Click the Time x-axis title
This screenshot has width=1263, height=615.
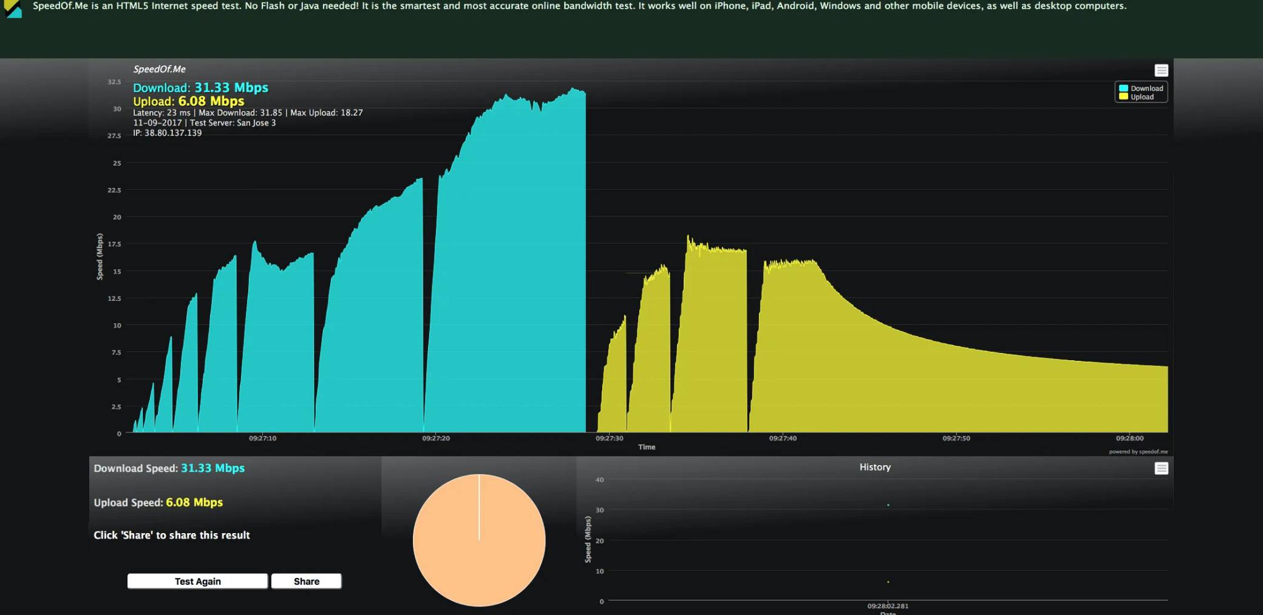(647, 447)
